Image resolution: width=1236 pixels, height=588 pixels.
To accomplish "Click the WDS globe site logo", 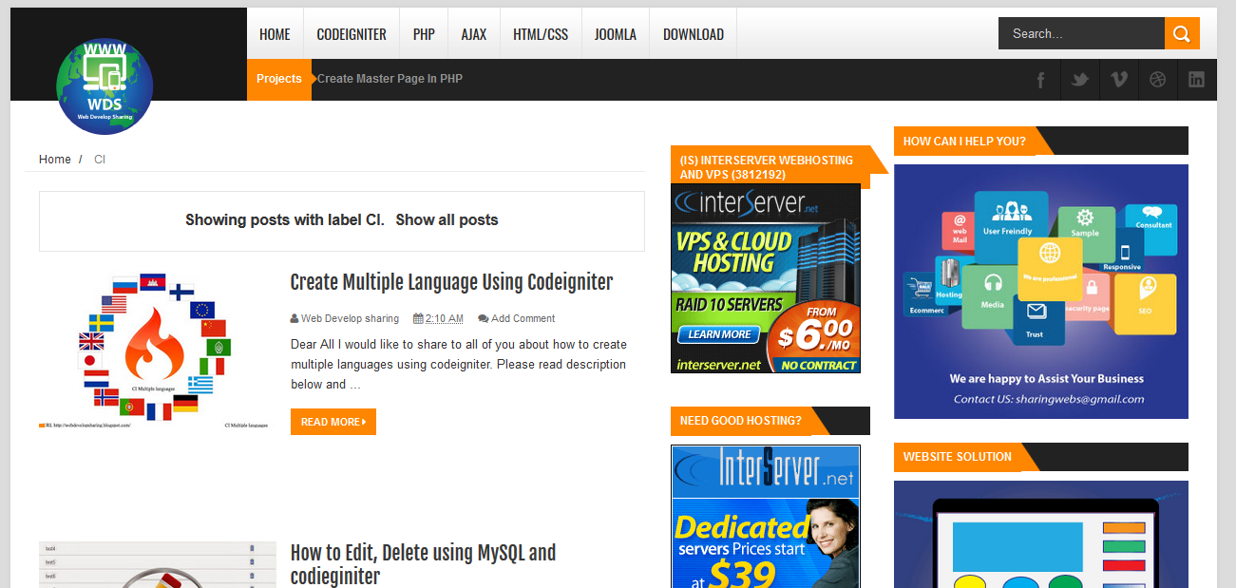I will (105, 85).
